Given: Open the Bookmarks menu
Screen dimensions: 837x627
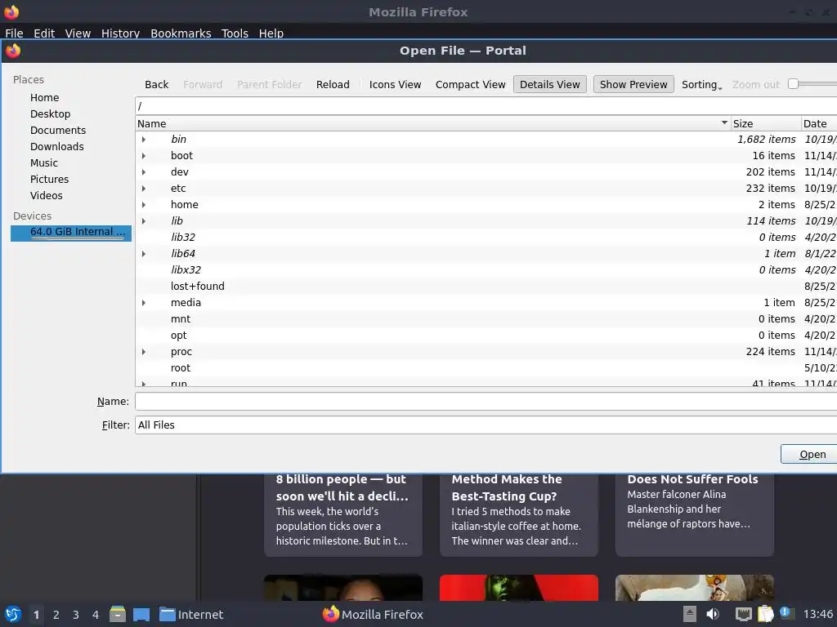Looking at the screenshot, I should pos(181,33).
